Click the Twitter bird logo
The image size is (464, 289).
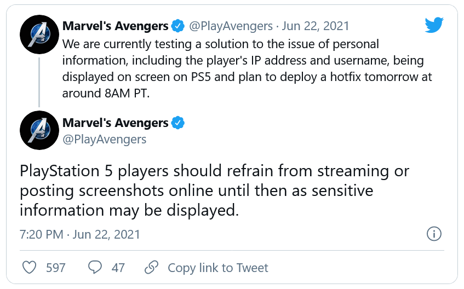434,25
